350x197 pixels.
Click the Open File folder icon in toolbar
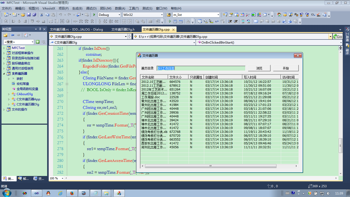23,15
